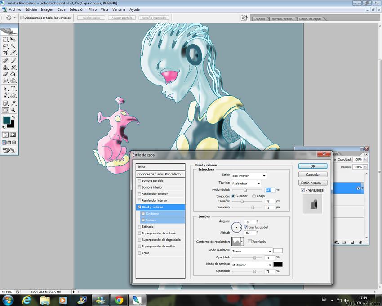Open the file explorer folder on taskbar

(x=45, y=300)
